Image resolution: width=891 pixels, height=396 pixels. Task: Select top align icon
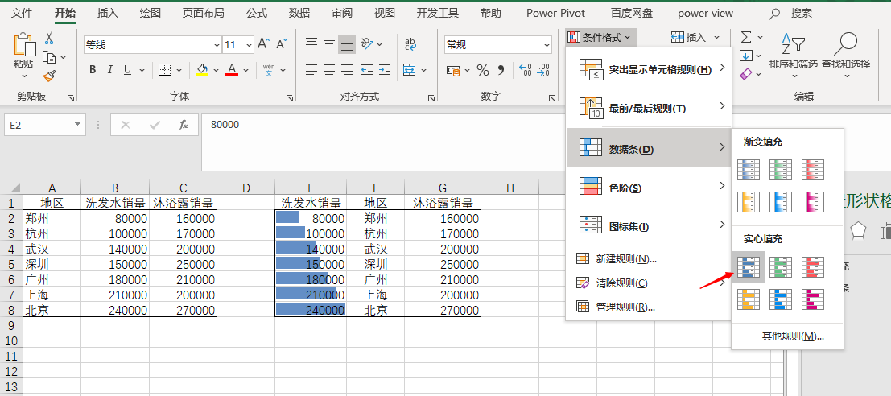(311, 43)
